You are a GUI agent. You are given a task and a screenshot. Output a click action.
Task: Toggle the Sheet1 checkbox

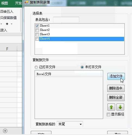click(37, 26)
